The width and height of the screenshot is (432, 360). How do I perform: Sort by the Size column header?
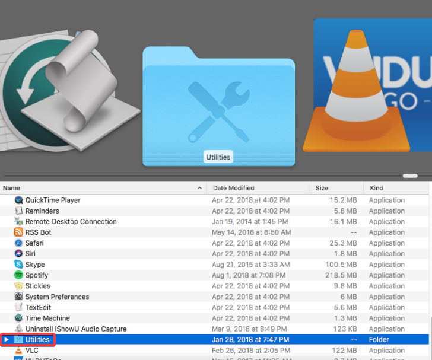336,188
